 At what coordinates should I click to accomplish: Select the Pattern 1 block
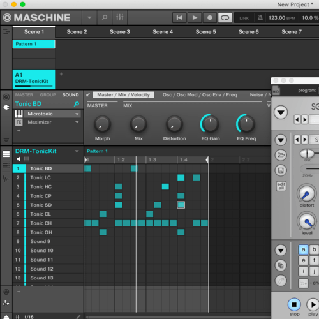tap(34, 44)
